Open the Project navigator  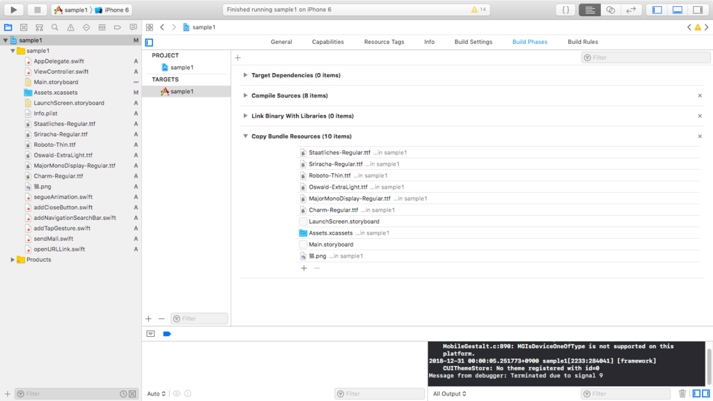8,27
